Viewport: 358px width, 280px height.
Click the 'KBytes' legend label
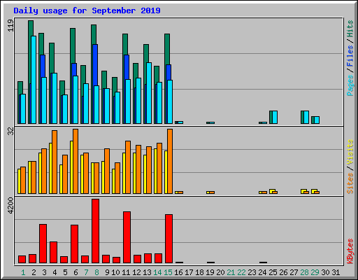click(x=350, y=251)
